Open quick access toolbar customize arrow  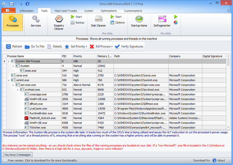pos(36,4)
